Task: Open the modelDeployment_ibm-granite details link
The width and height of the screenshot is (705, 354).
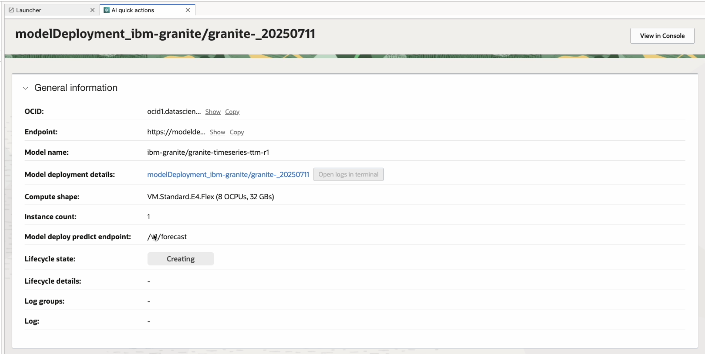Action: (x=228, y=175)
